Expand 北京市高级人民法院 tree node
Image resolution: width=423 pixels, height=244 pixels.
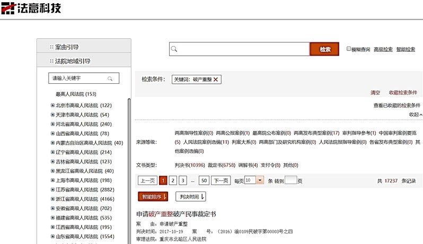tap(52, 106)
